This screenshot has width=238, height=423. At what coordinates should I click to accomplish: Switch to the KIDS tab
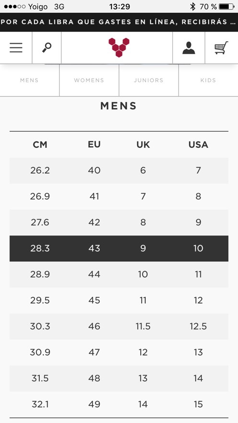click(x=208, y=80)
